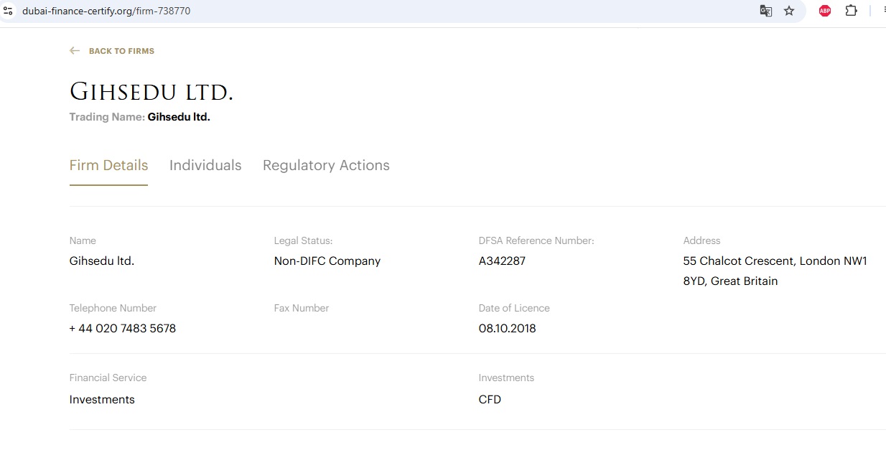Click DFSA reference number A342287
This screenshot has height=468, width=886.
502,261
